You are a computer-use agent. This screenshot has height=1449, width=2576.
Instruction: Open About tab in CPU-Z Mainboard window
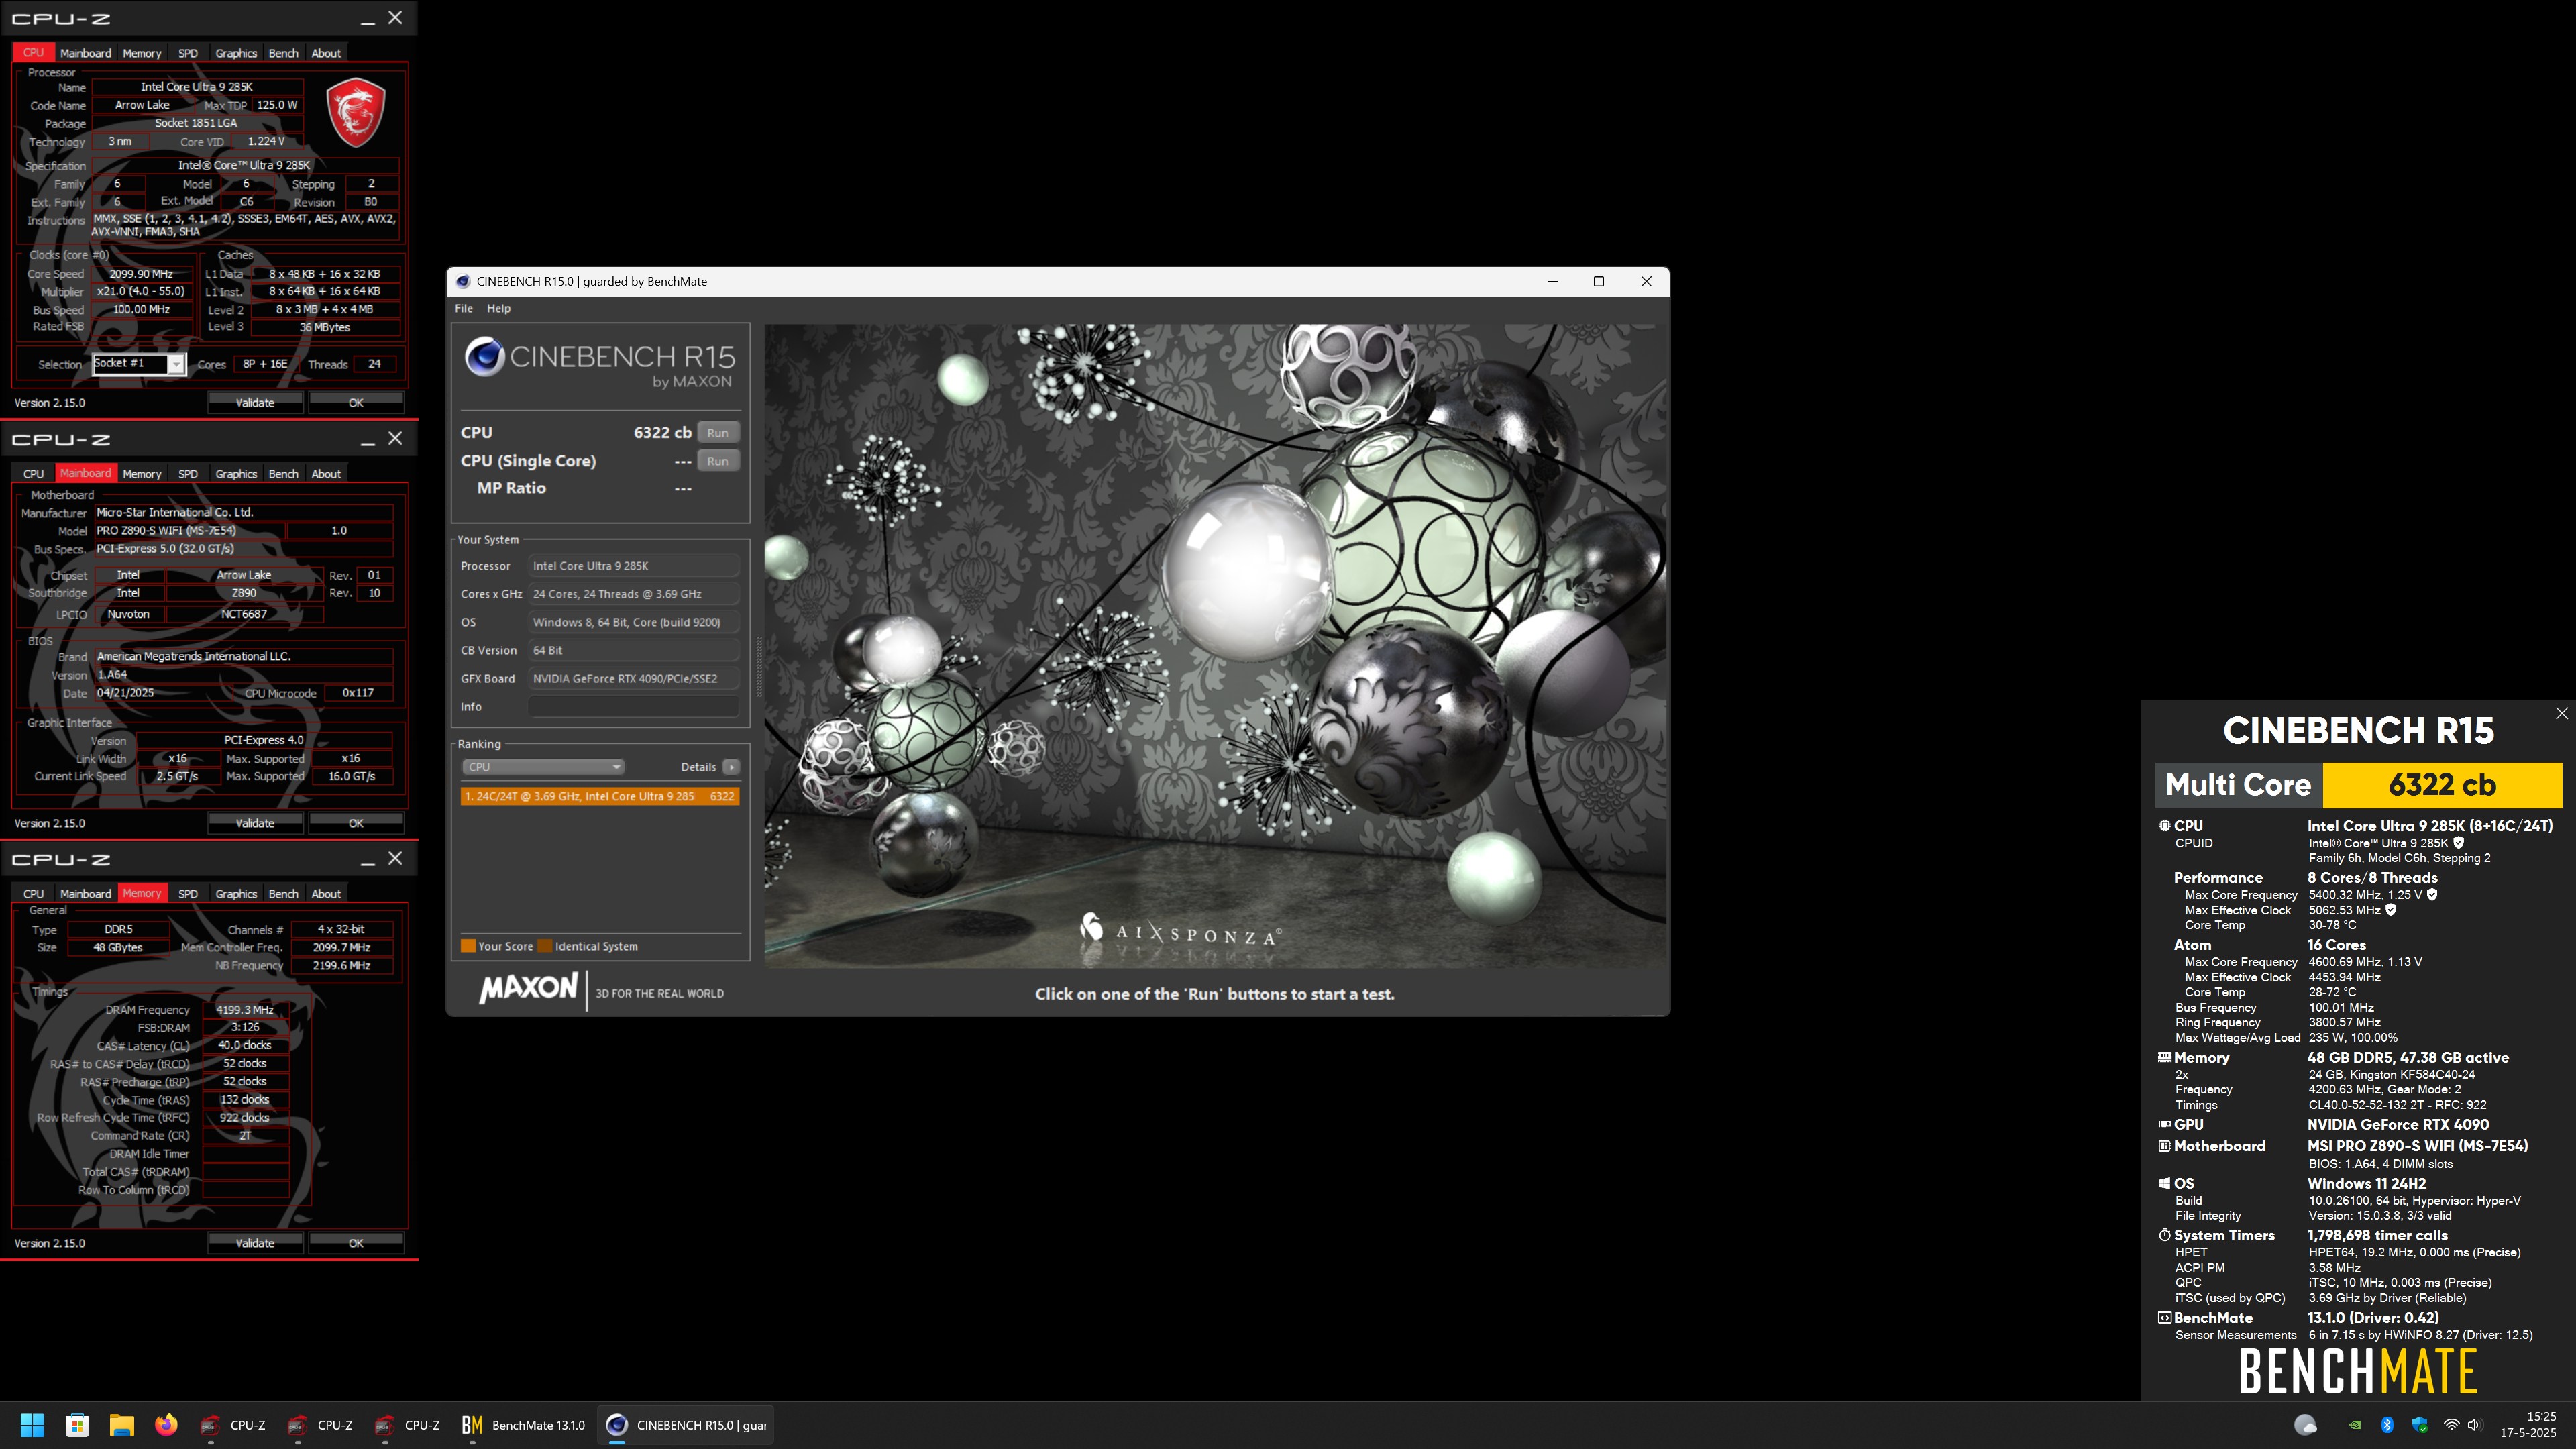326,474
